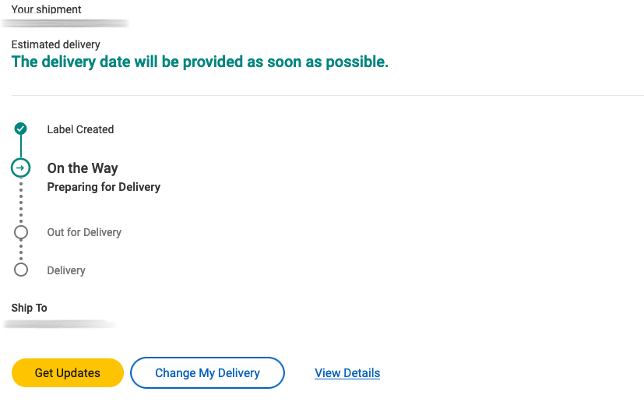Click the On the Way heading
644x402 pixels.
tap(83, 168)
